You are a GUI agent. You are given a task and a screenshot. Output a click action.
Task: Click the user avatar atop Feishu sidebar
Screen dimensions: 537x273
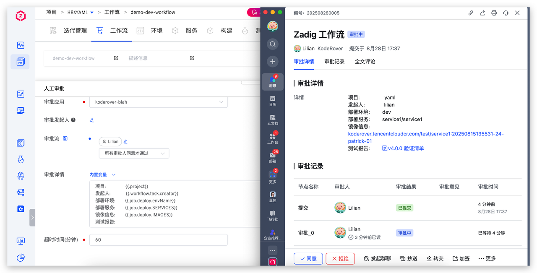273,26
